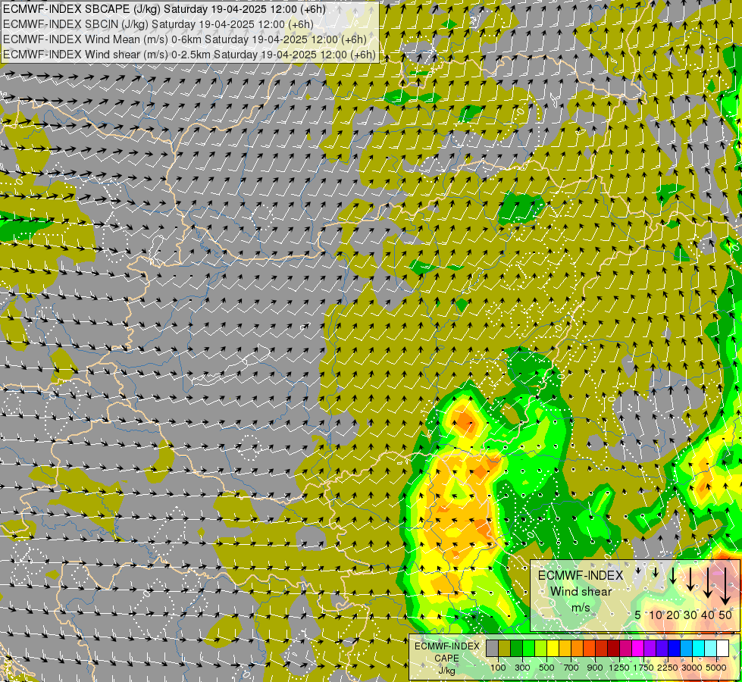
Task: Click the 5000 value on CAPE scale
Action: point(716,668)
